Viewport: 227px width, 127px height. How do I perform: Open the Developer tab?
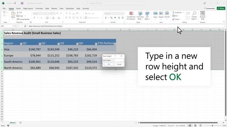coord(70,8)
